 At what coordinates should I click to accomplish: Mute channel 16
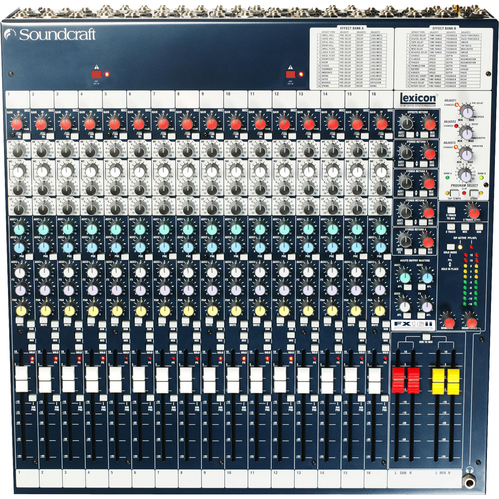(x=374, y=321)
